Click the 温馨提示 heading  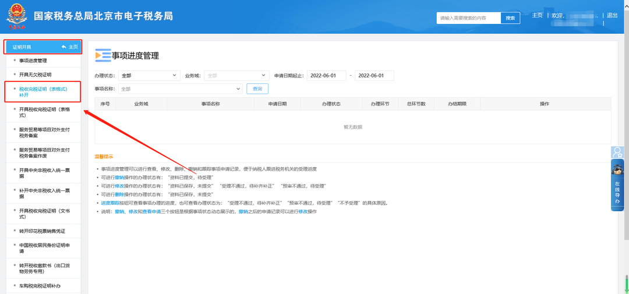click(104, 157)
